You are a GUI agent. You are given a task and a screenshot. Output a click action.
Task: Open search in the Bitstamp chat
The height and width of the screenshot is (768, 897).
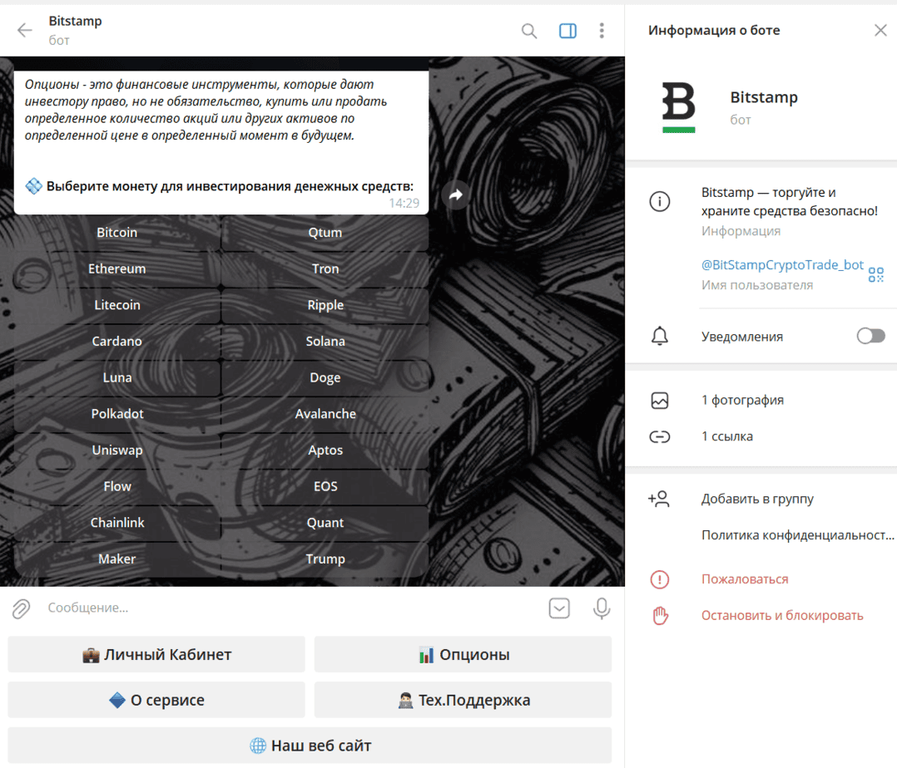528,31
